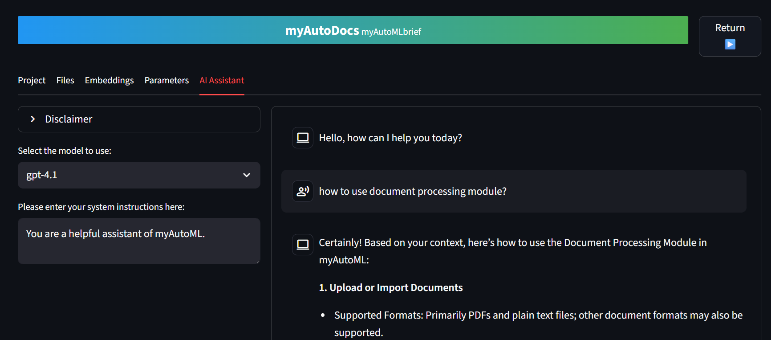Click the down arrow in the model selector
The width and height of the screenshot is (771, 340).
(247, 175)
